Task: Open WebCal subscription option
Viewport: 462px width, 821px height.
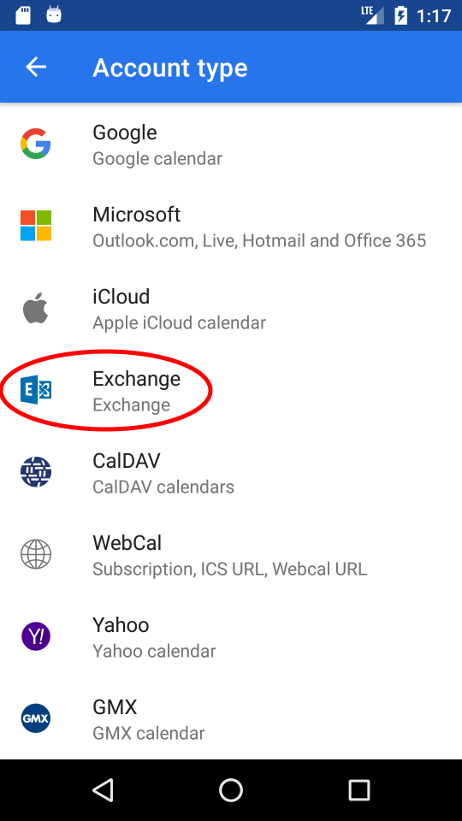Action: click(231, 554)
